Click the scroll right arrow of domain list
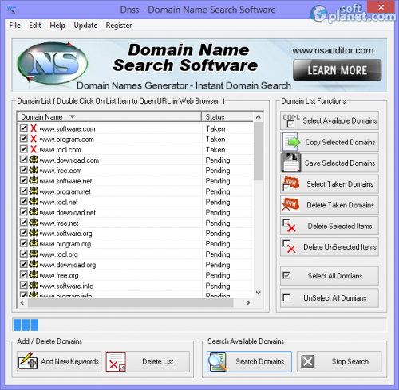399x390 pixels. click(248, 302)
